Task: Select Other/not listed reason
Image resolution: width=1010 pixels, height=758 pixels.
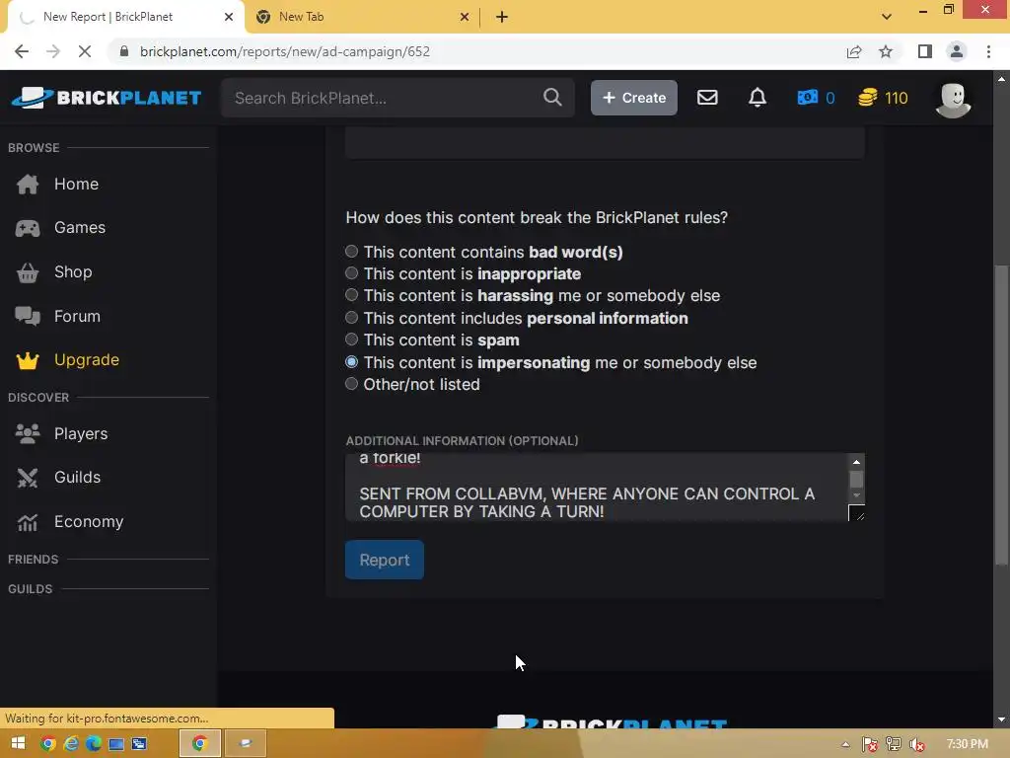Action: click(x=352, y=384)
